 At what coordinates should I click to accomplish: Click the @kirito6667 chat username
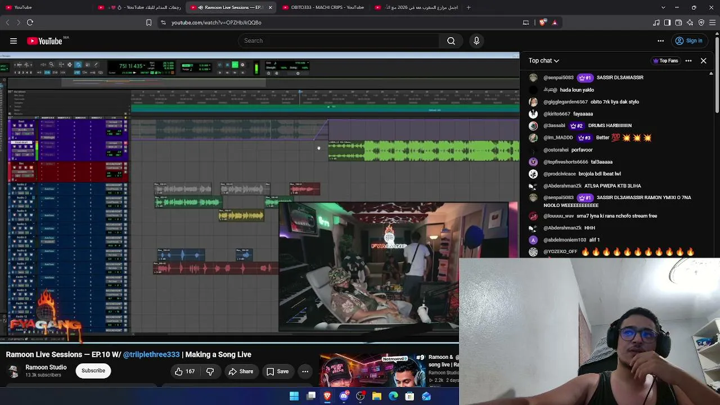[557, 114]
